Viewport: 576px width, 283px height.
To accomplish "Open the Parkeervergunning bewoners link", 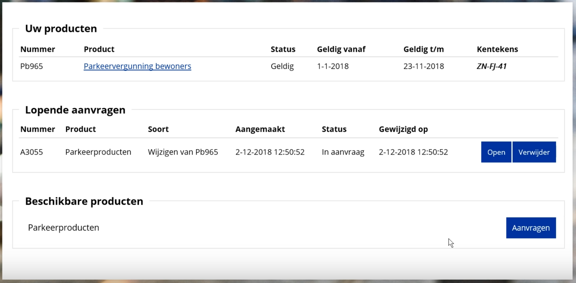I will tap(137, 66).
